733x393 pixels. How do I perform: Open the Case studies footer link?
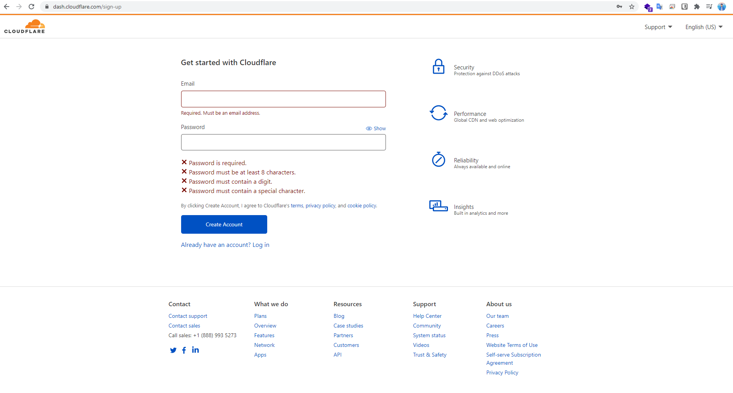coord(348,326)
